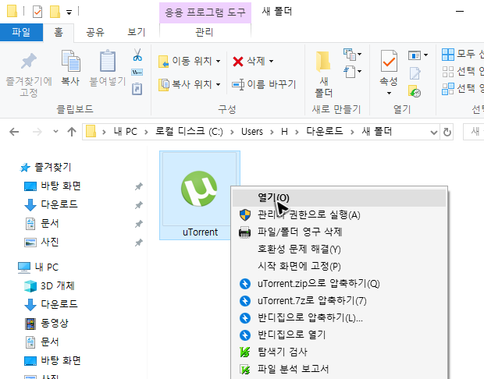
Task: Choose 탐색기 검사 scan menu entry
Action: click(x=339, y=352)
